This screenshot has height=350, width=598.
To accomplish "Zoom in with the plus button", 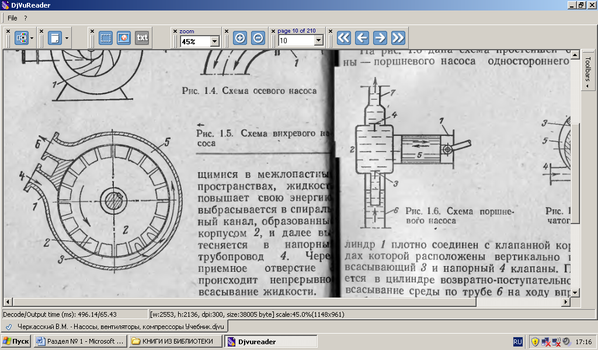I will [x=240, y=38].
